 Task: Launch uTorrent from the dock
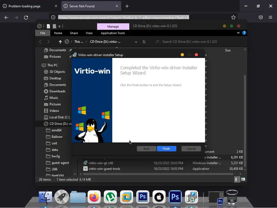pos(110,197)
